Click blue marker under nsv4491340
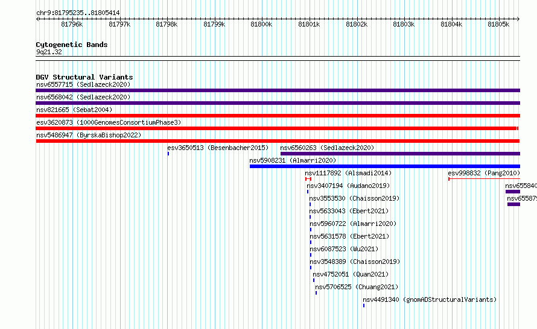 (x=364, y=305)
